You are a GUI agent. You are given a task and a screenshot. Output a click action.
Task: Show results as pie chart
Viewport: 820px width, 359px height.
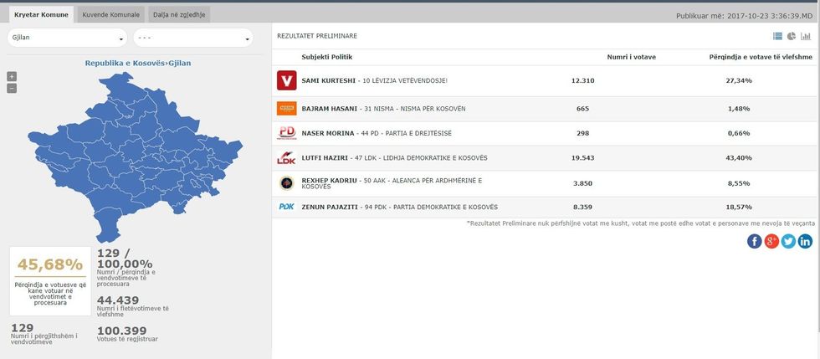(x=792, y=36)
